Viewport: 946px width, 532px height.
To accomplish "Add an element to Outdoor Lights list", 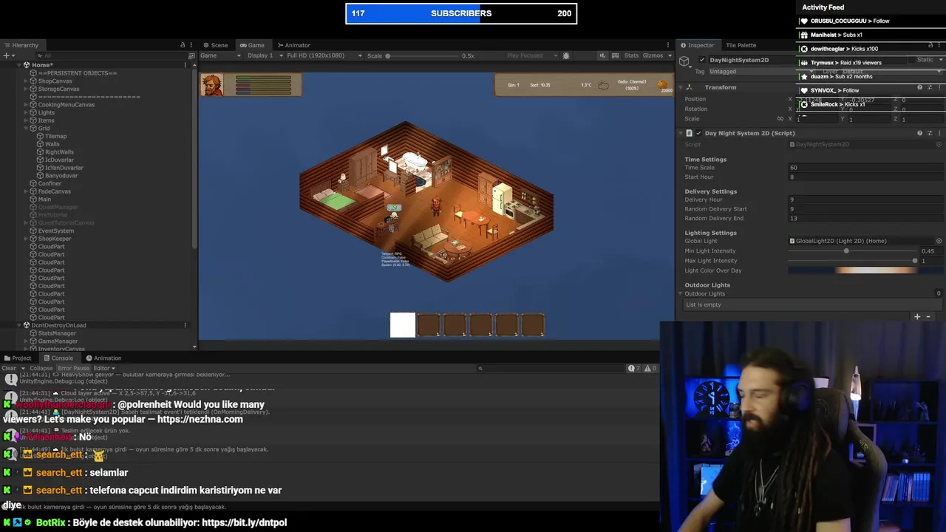I will (x=917, y=317).
